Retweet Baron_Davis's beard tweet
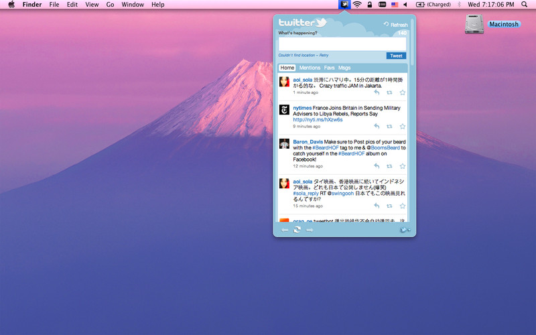Image resolution: width=536 pixels, height=335 pixels. pos(389,166)
